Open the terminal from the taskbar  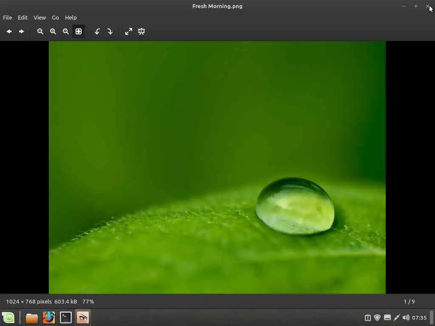[66, 318]
